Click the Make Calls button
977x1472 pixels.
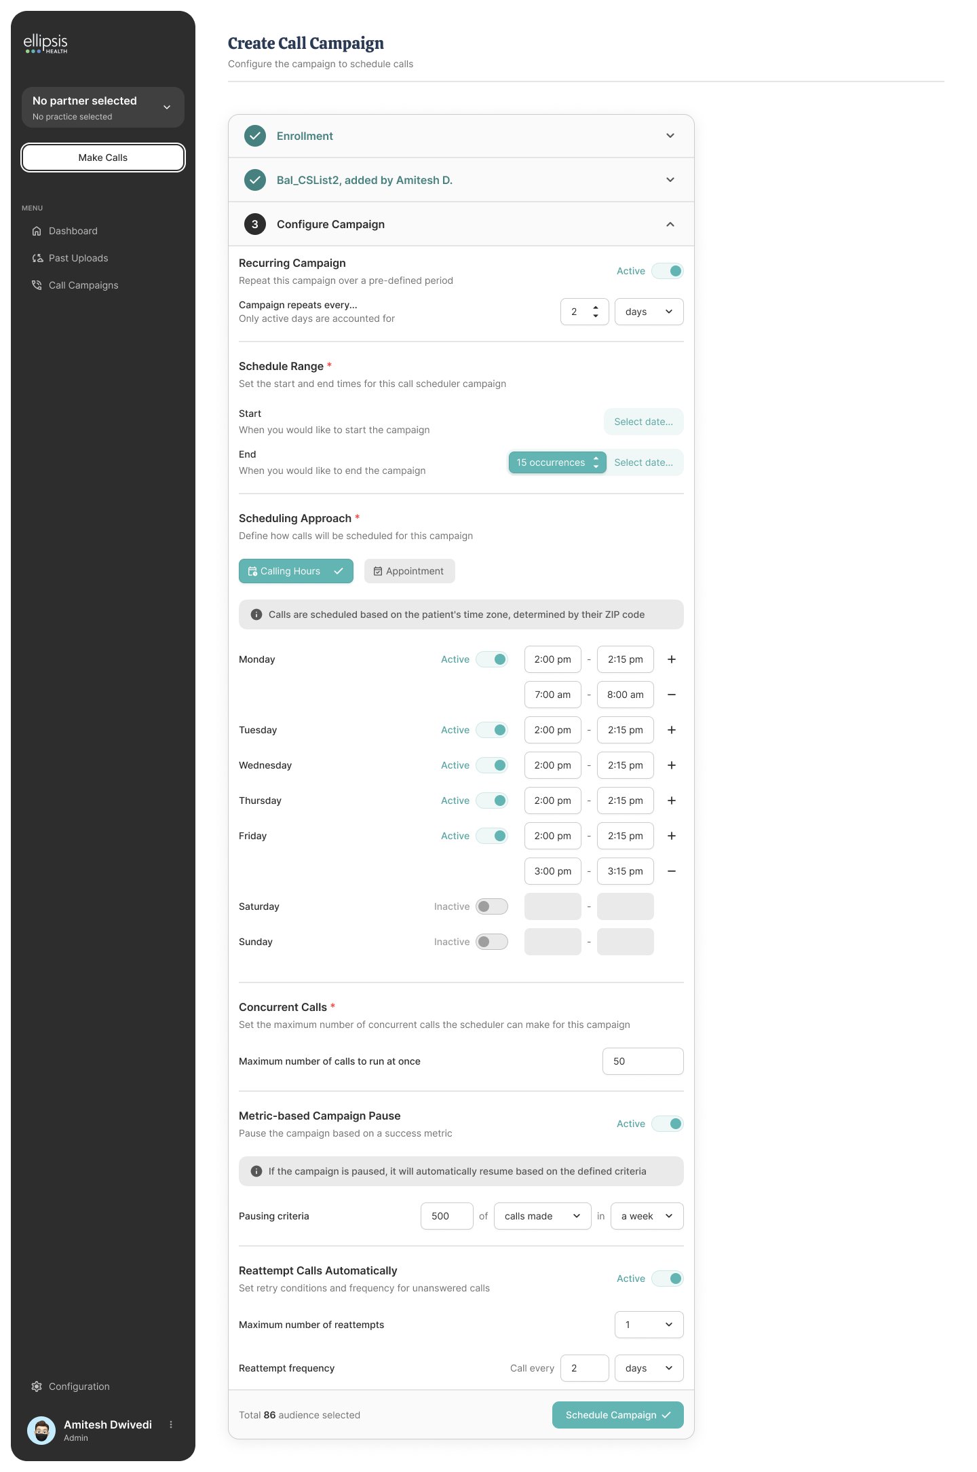[x=103, y=158]
